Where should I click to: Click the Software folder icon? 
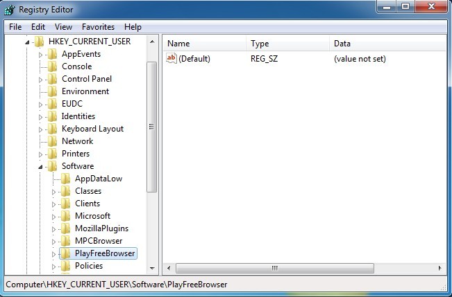[53, 166]
